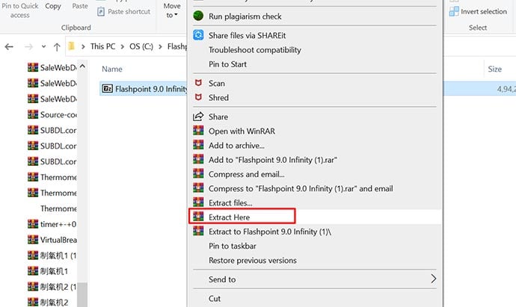Viewport: 516px width, 307px height.
Task: Choose Extract to Flashpoint 9.0 Infinity (1)\
Action: coord(270,232)
